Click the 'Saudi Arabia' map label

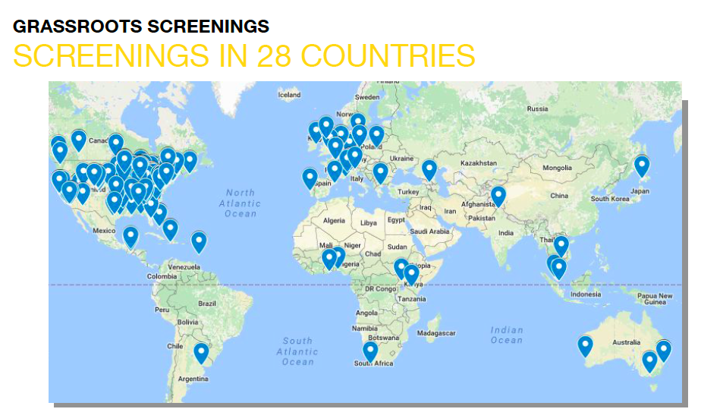coord(429,231)
